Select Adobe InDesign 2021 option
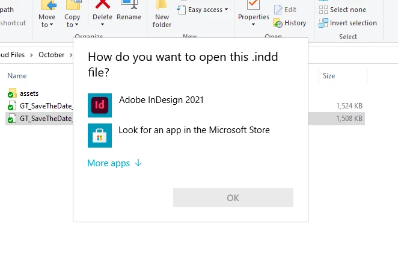This screenshot has height=253, width=398. 190,105
